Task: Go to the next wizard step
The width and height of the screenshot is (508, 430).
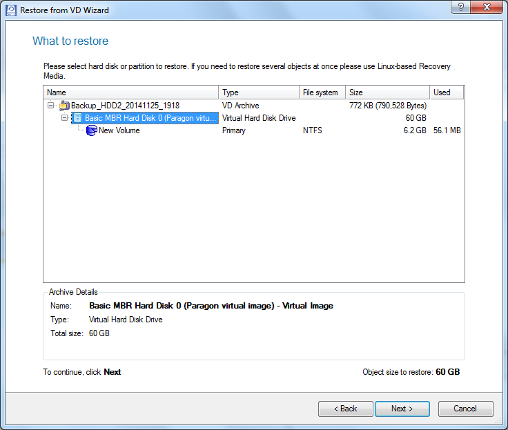Action: pos(402,409)
